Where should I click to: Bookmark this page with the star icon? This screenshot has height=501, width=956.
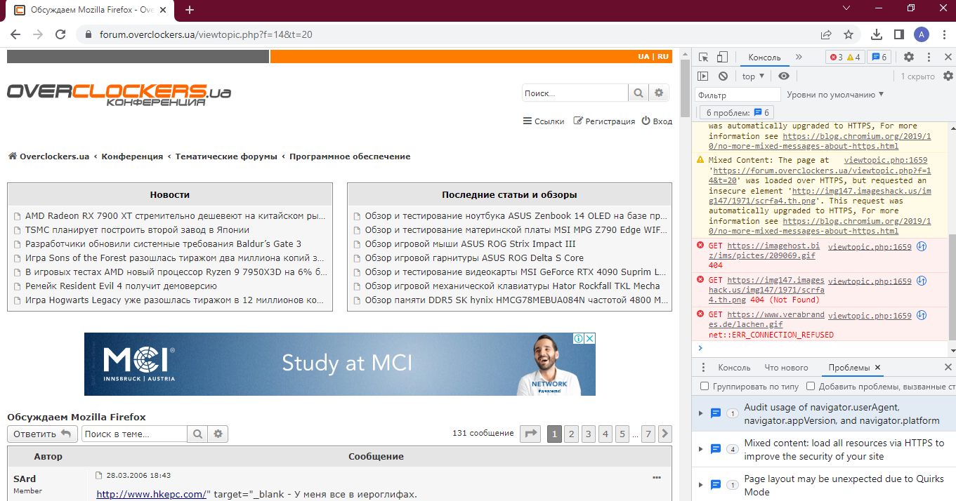tap(849, 34)
